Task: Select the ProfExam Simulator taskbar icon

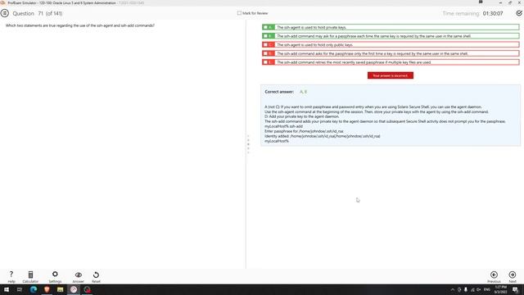Action: [74, 289]
